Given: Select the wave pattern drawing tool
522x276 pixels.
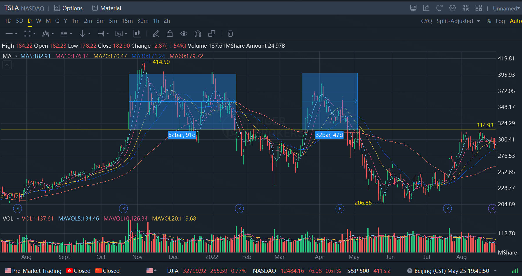Looking at the screenshot, I should point(46,34).
